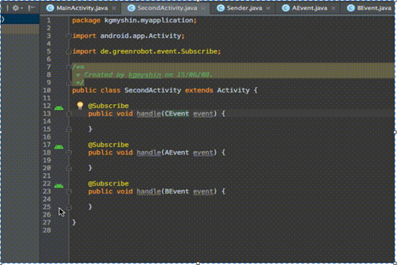Image resolution: width=400 pixels, height=265 pixels.
Task: Close the SecondActivity.java tab
Action: [x=203, y=9]
